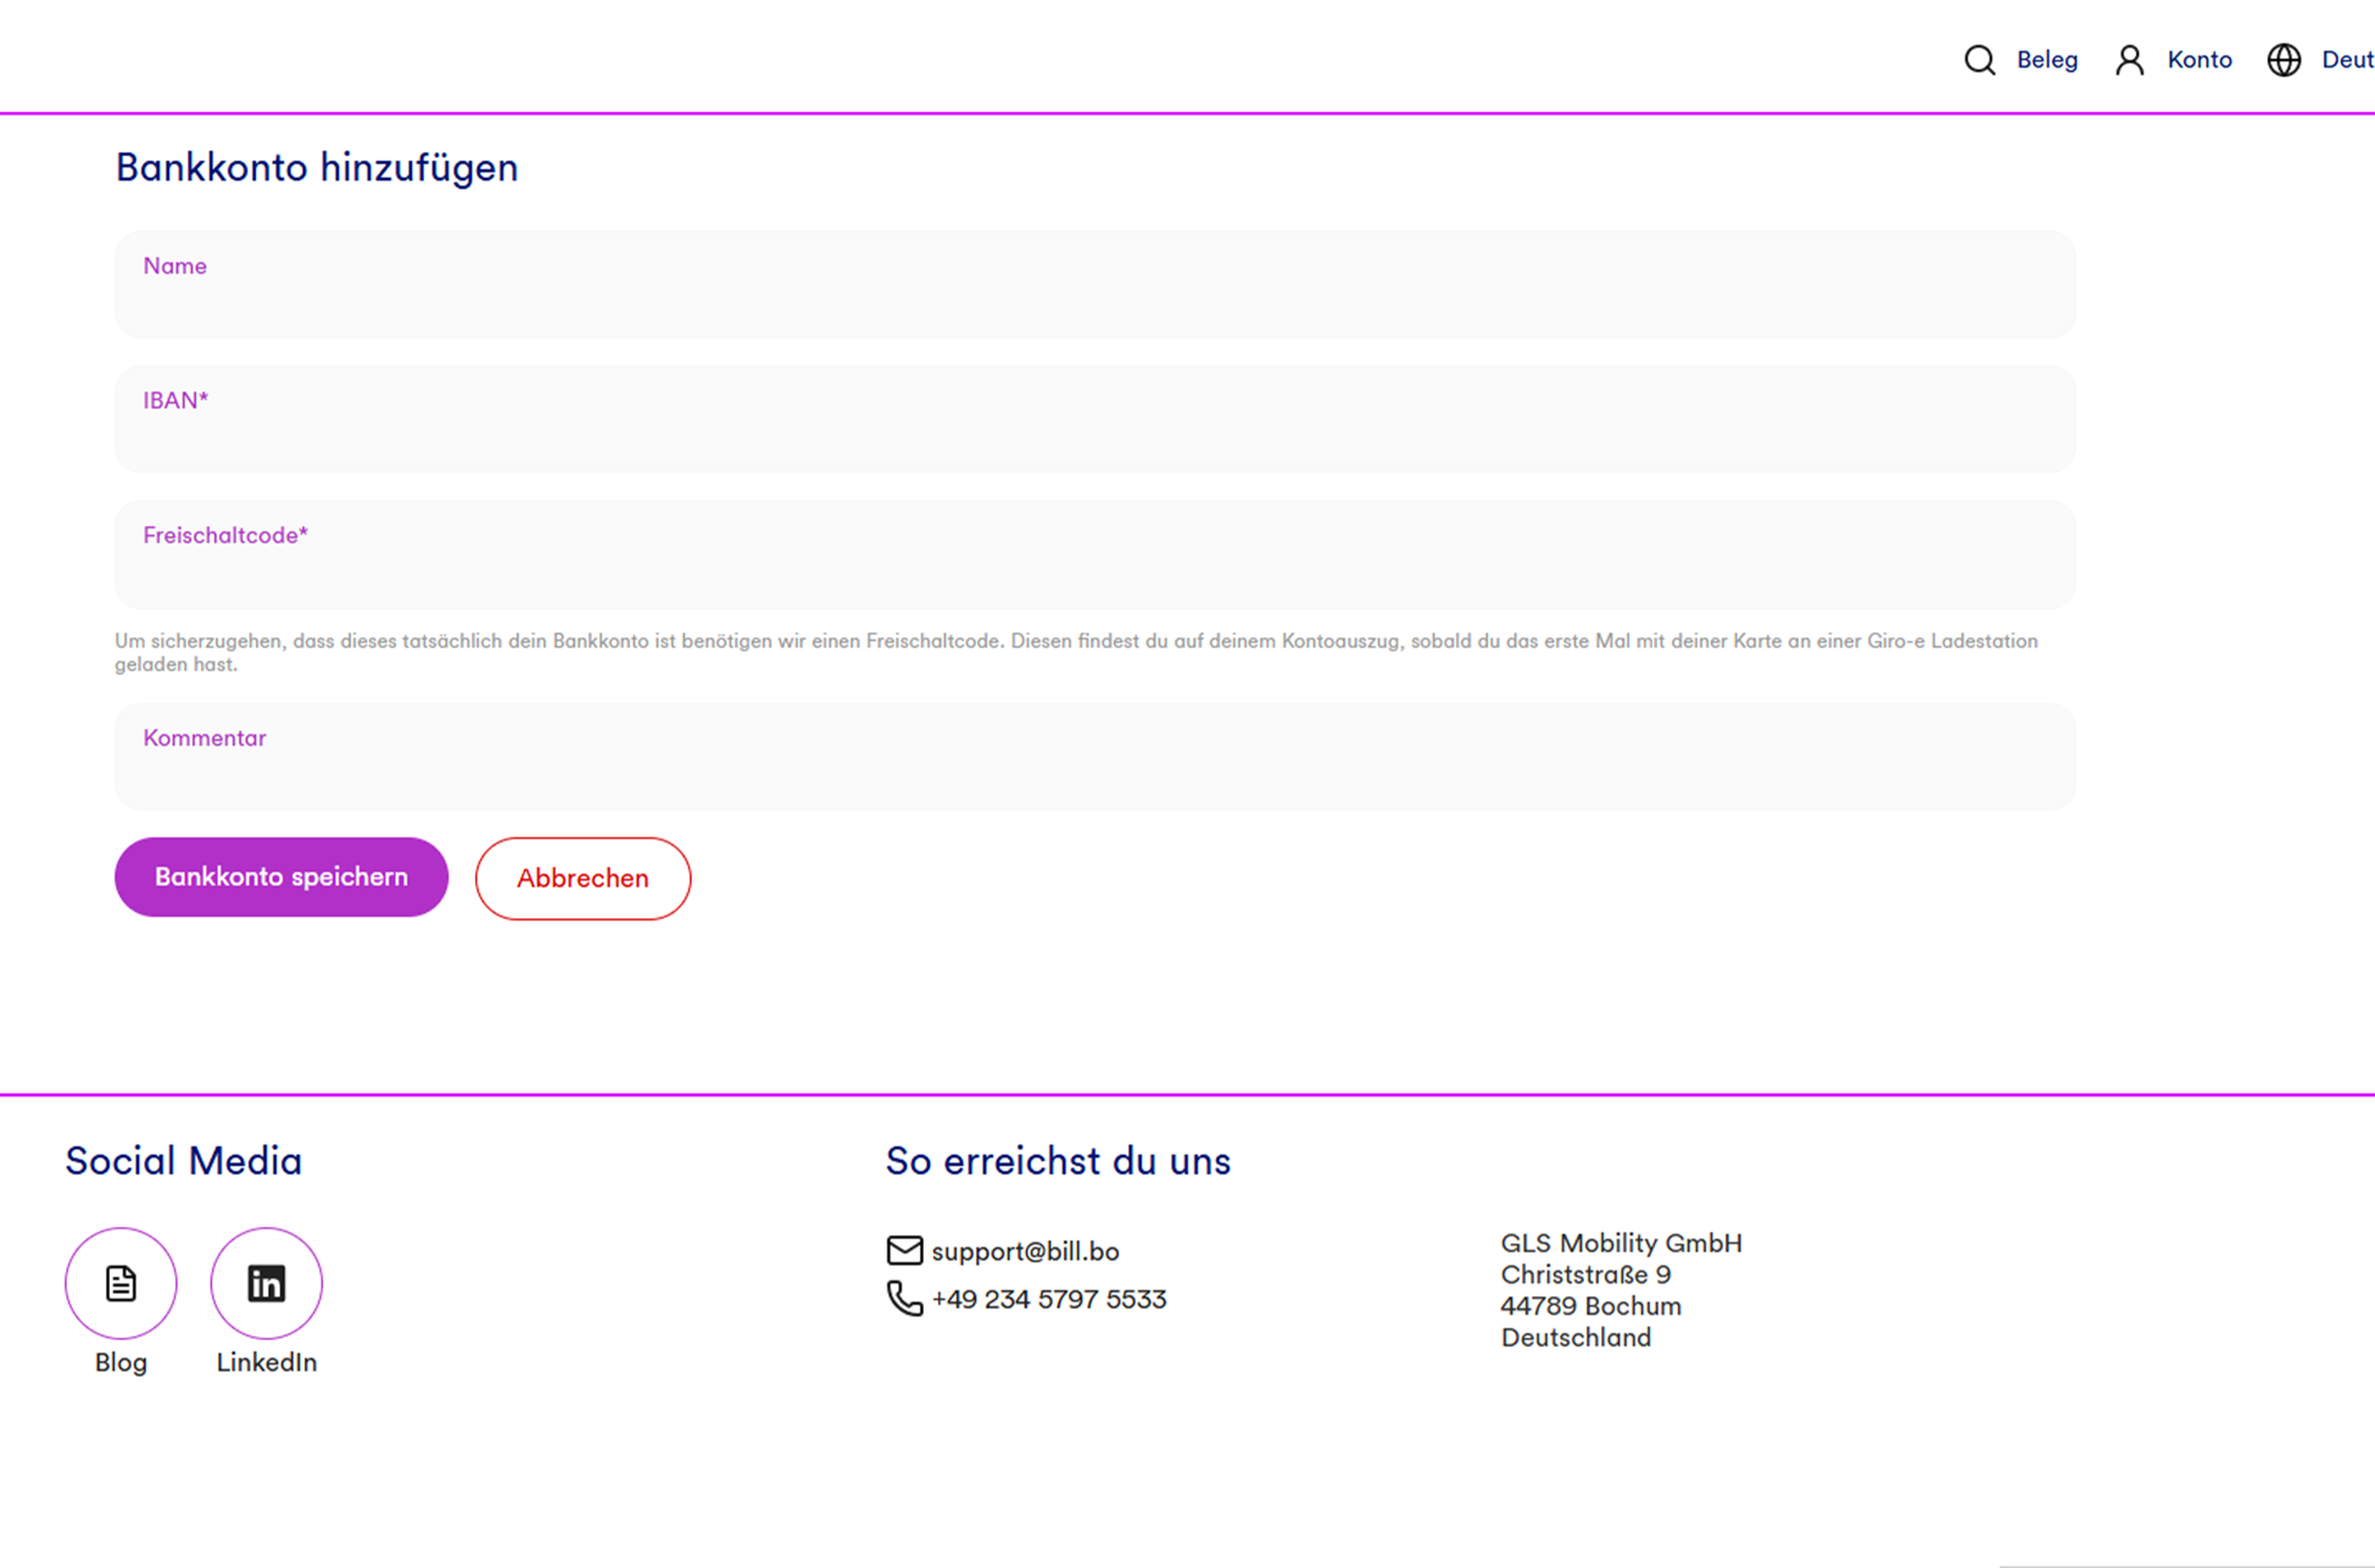Viewport: 2375px width, 1568px height.
Task: Click the Social Media heading
Action: coord(184,1161)
